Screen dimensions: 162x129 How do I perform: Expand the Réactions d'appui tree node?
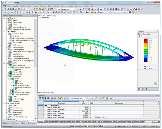coord(6,99)
